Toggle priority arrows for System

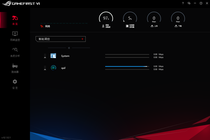point(45,56)
